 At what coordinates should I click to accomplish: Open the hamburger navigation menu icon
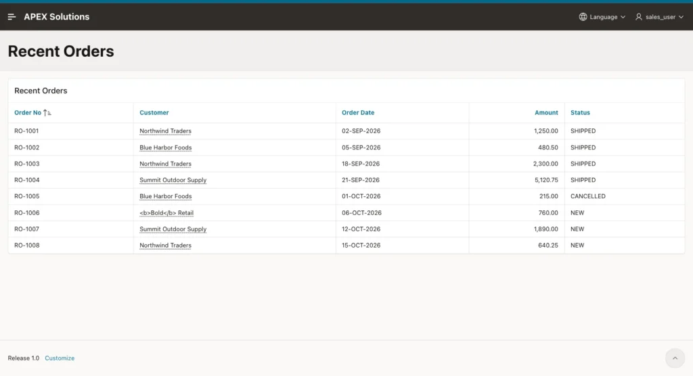coord(12,17)
